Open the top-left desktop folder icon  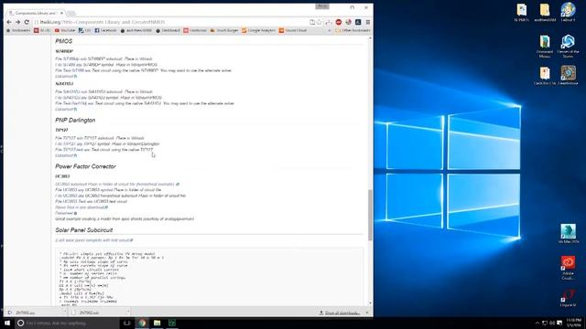point(522,12)
